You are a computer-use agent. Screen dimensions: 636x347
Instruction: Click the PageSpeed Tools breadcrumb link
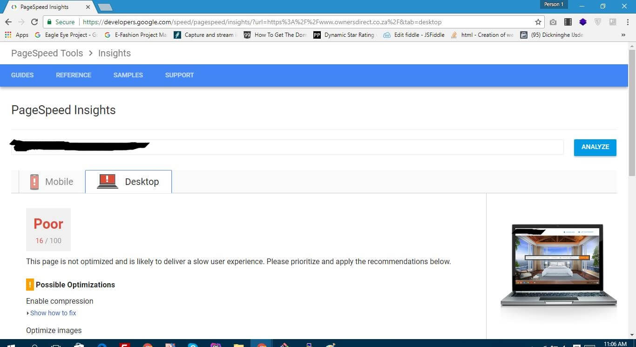point(47,53)
